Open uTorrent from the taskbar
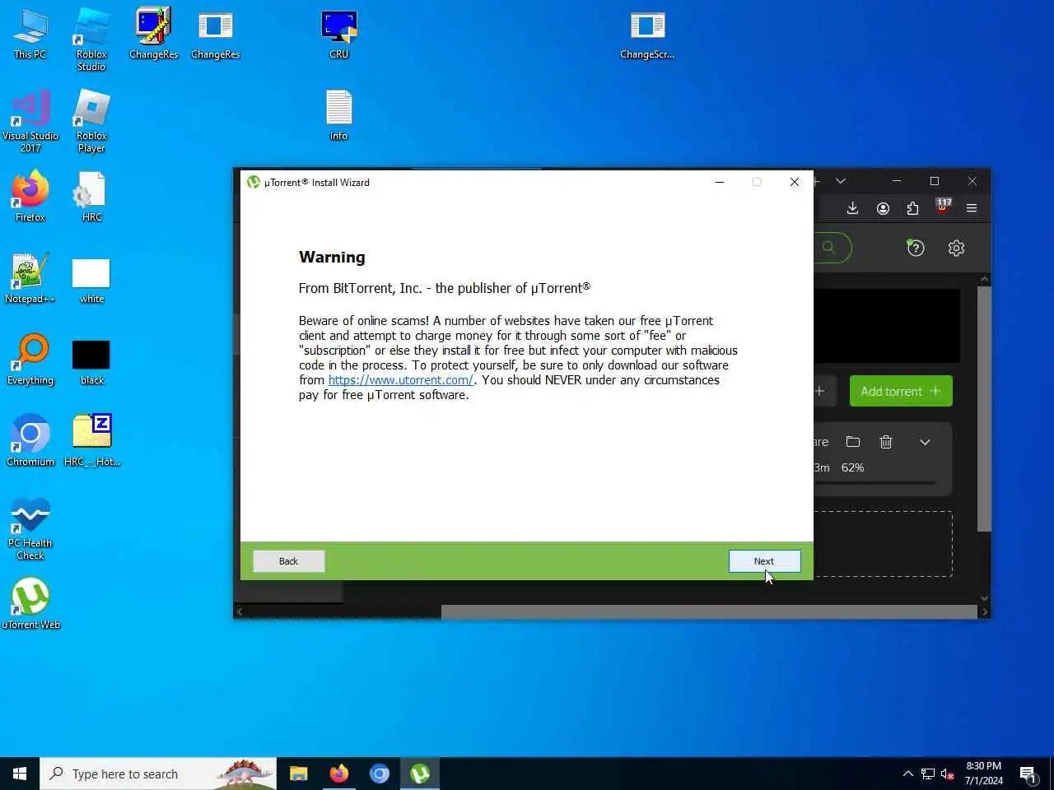1054x790 pixels. [420, 774]
